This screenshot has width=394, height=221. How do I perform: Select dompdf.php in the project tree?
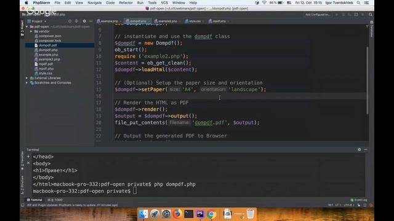click(48, 50)
